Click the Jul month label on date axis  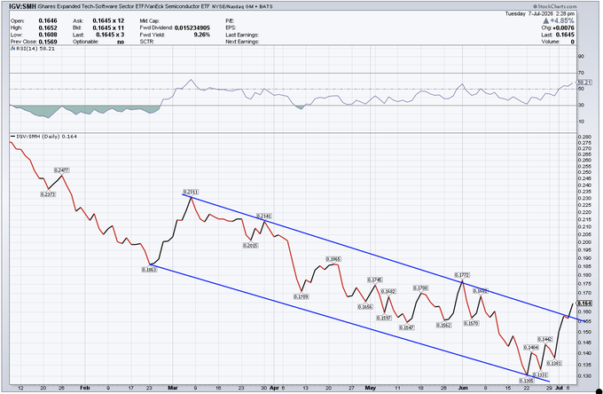[x=559, y=388]
